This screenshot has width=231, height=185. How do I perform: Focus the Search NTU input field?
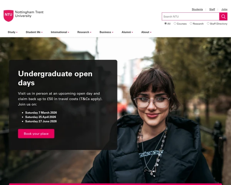(191, 17)
